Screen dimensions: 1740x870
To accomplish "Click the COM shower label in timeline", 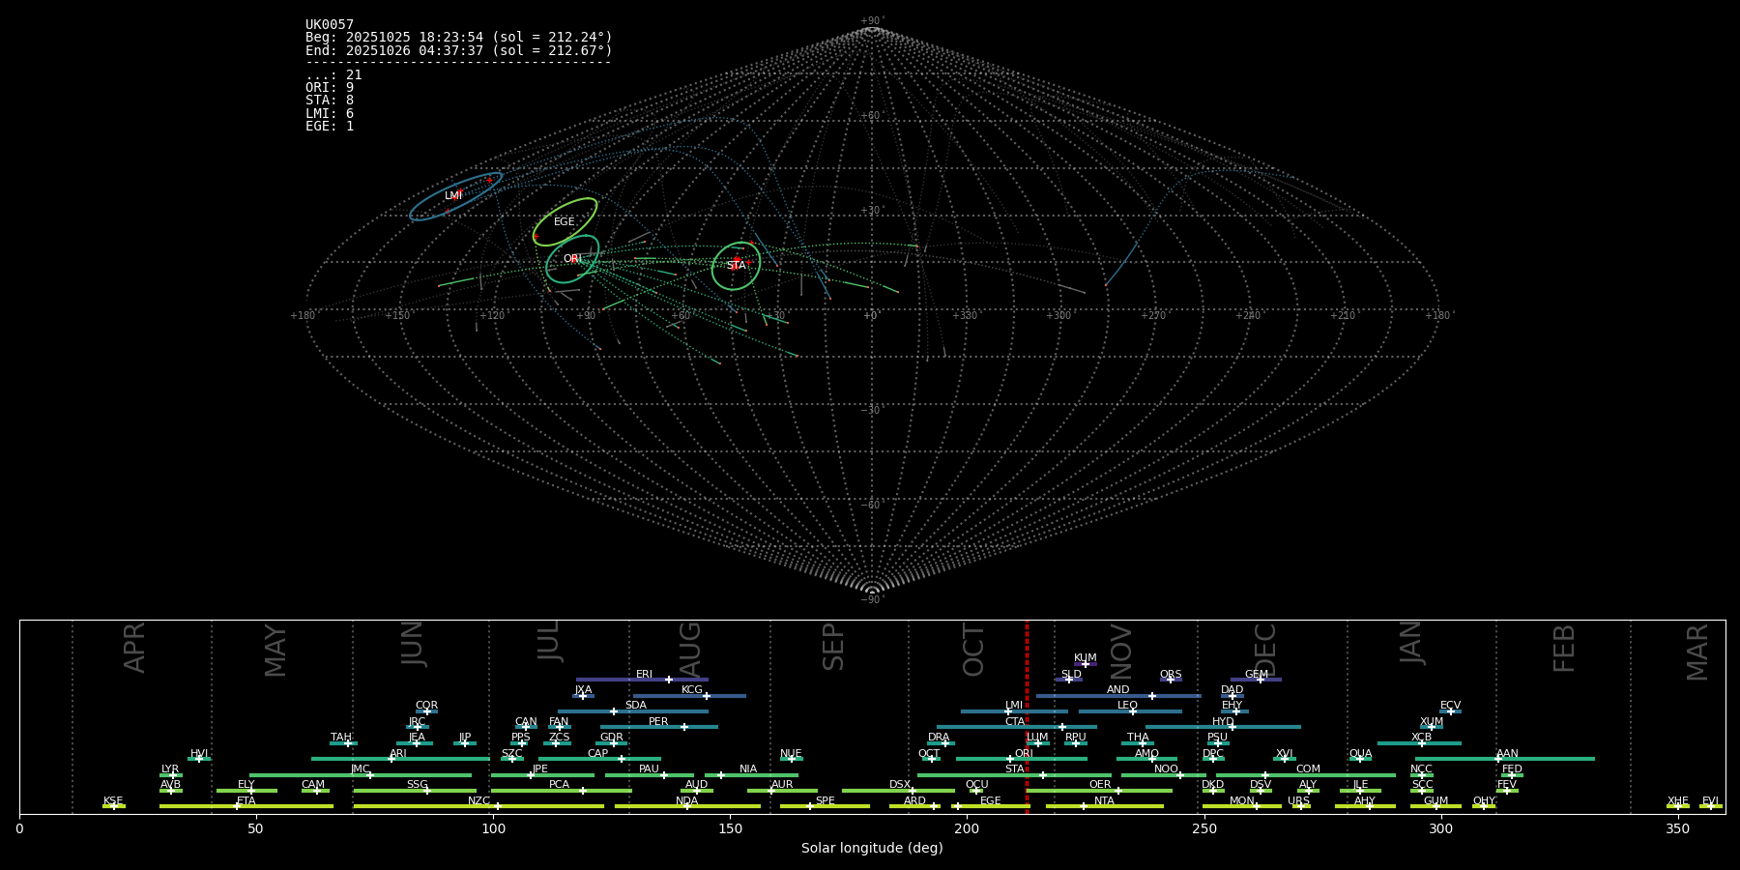I will pyautogui.click(x=1308, y=769).
